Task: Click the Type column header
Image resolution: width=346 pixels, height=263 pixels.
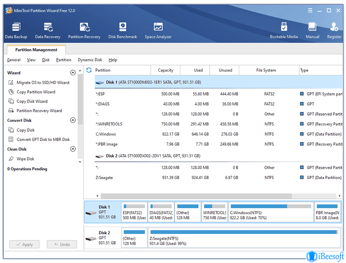Action: [321, 70]
